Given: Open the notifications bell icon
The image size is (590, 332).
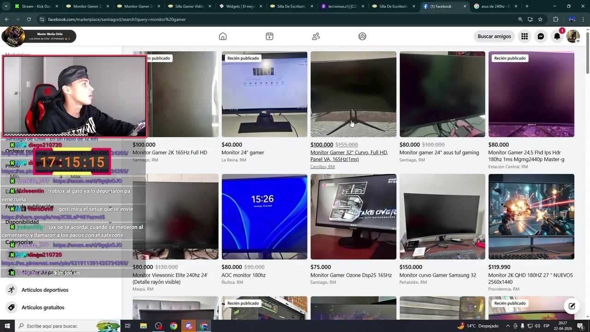Looking at the screenshot, I should (x=557, y=36).
